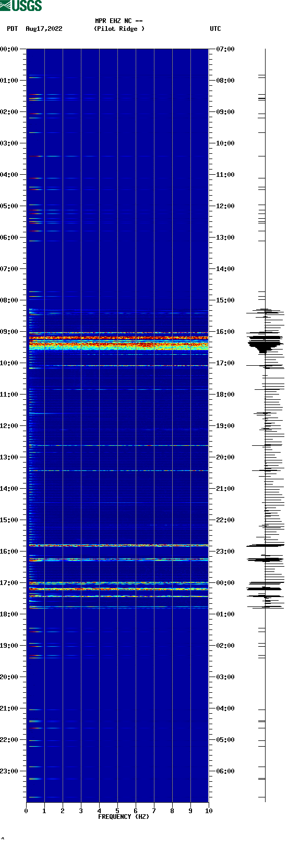288x844 pixels.
Task: Click the '19:00' UTC time label
Action: pos(225,426)
